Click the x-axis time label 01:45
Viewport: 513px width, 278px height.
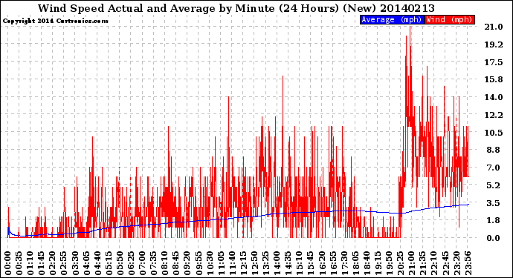42,263
